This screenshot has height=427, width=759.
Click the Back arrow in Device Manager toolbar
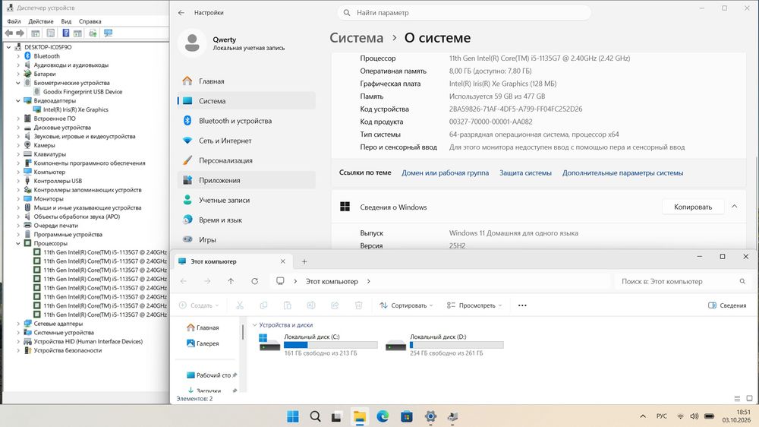[8, 33]
